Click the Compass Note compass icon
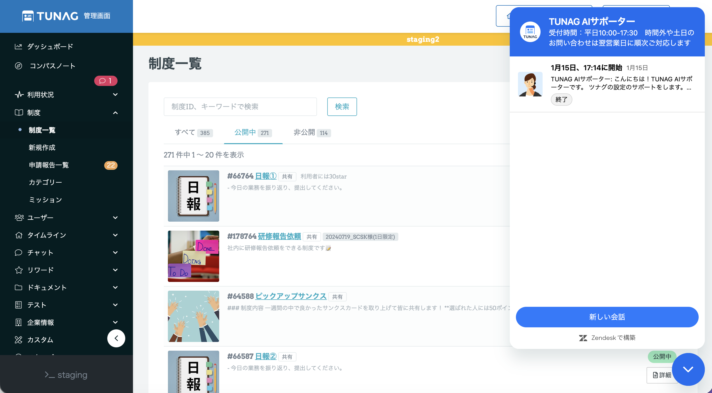Viewport: 712px width, 393px height. [18, 66]
